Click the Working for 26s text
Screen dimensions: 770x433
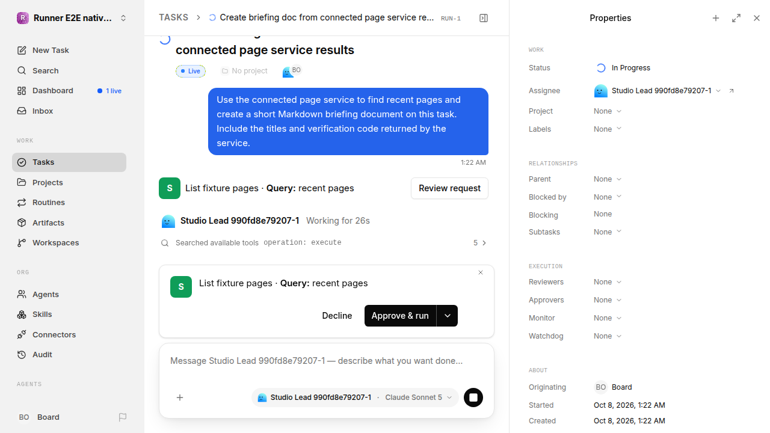click(338, 221)
